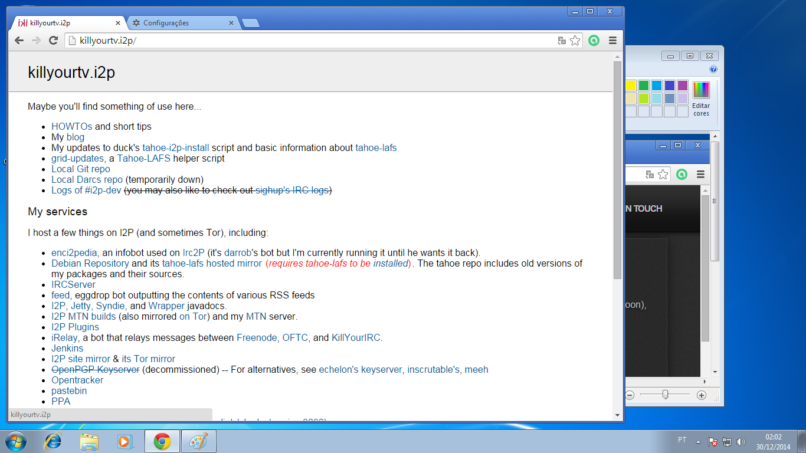
Task: Open the taskbar clock showing 02:02
Action: tap(774, 442)
